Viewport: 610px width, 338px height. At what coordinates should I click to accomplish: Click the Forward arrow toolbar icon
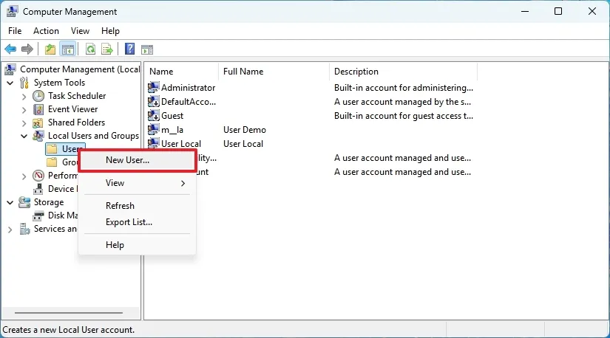tap(27, 49)
